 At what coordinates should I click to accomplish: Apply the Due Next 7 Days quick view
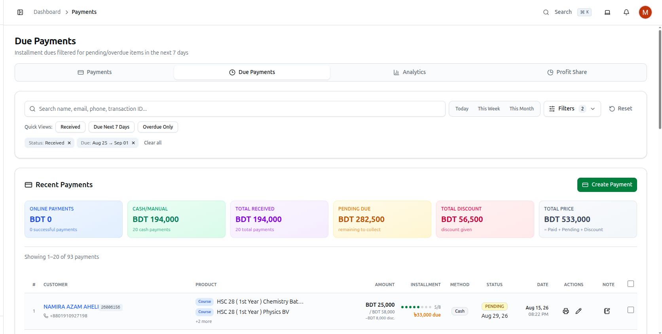coord(112,127)
